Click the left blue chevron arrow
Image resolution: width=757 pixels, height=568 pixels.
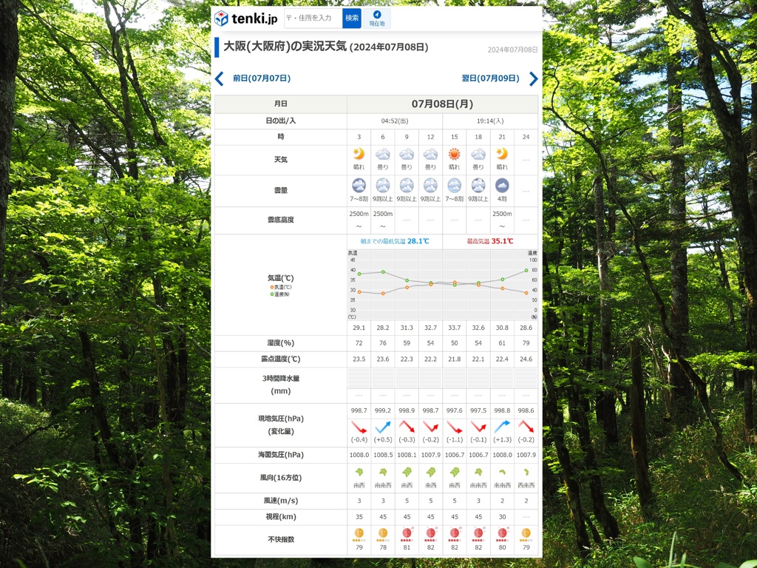tap(219, 78)
